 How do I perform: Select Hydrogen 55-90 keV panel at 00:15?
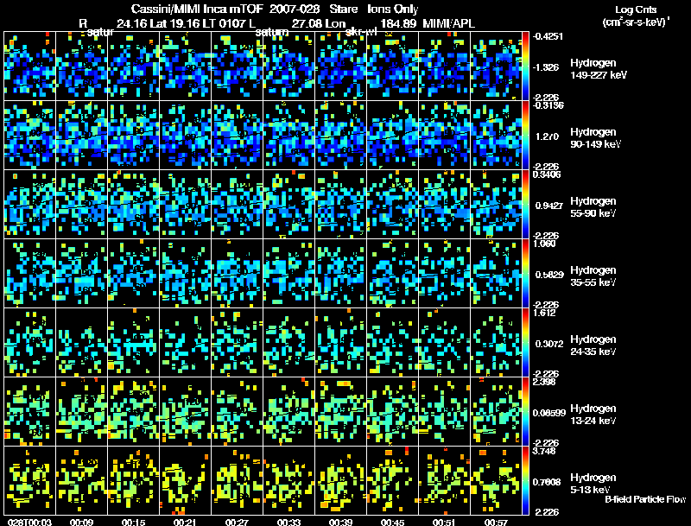[134, 204]
